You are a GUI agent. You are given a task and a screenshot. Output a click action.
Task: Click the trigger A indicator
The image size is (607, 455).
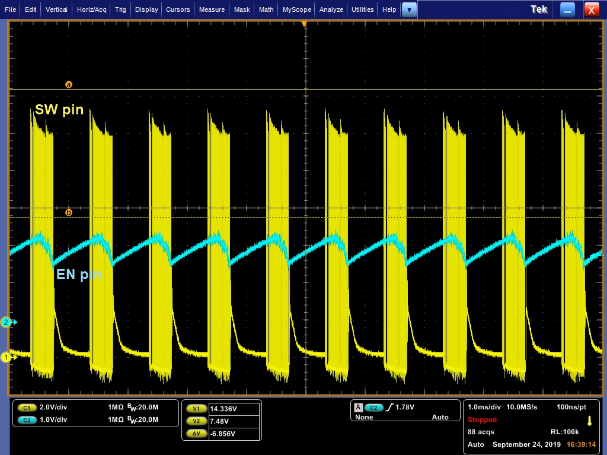coord(358,407)
